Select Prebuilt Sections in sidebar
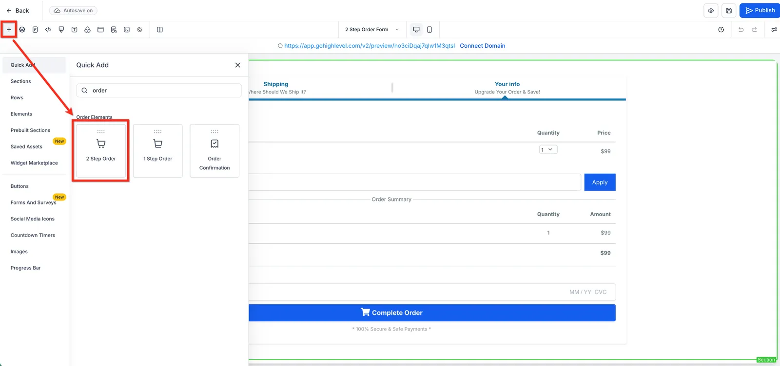This screenshot has width=780, height=366. pos(30,130)
